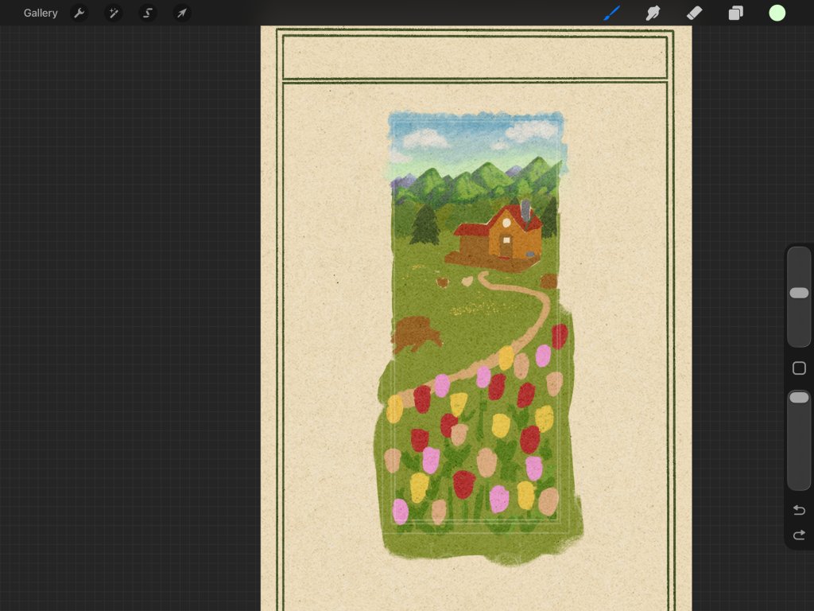This screenshot has height=611, width=814.
Task: Activate the Selection tool
Action: [147, 13]
